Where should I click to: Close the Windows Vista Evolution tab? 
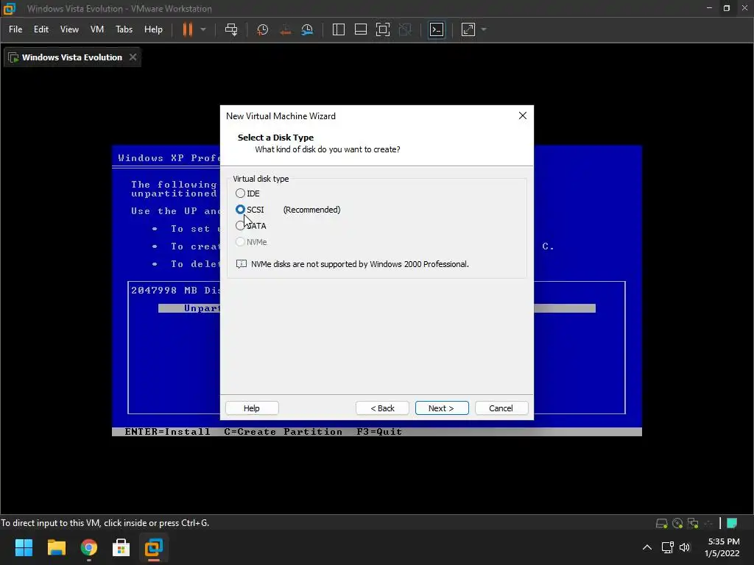(x=133, y=57)
